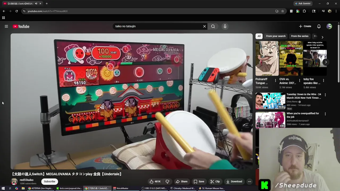The image size is (340, 191).
Task: Slide the shorts shelf to the next items
Action: [326, 62]
